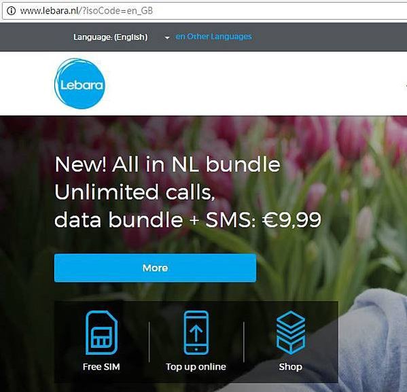Click the Free SIM card icon
Screen dimensions: 407x392
coord(101,332)
